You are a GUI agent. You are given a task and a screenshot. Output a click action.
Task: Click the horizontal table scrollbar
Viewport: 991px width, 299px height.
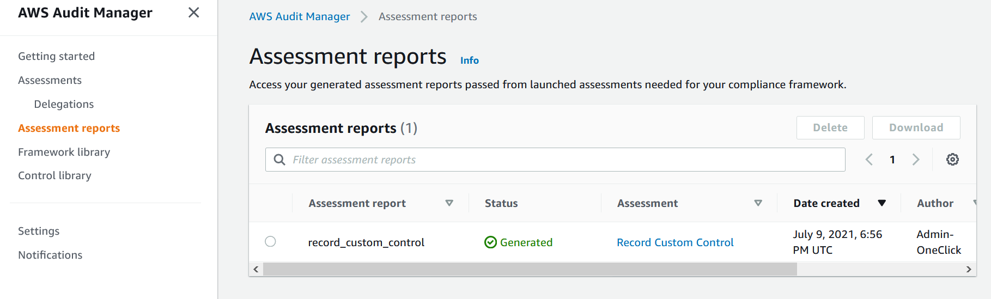click(x=530, y=269)
